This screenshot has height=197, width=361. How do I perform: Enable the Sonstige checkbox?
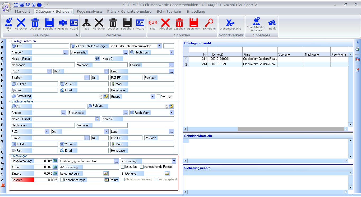pos(159,96)
